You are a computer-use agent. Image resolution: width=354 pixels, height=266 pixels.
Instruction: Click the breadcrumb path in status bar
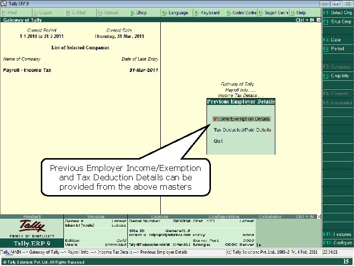(94, 252)
